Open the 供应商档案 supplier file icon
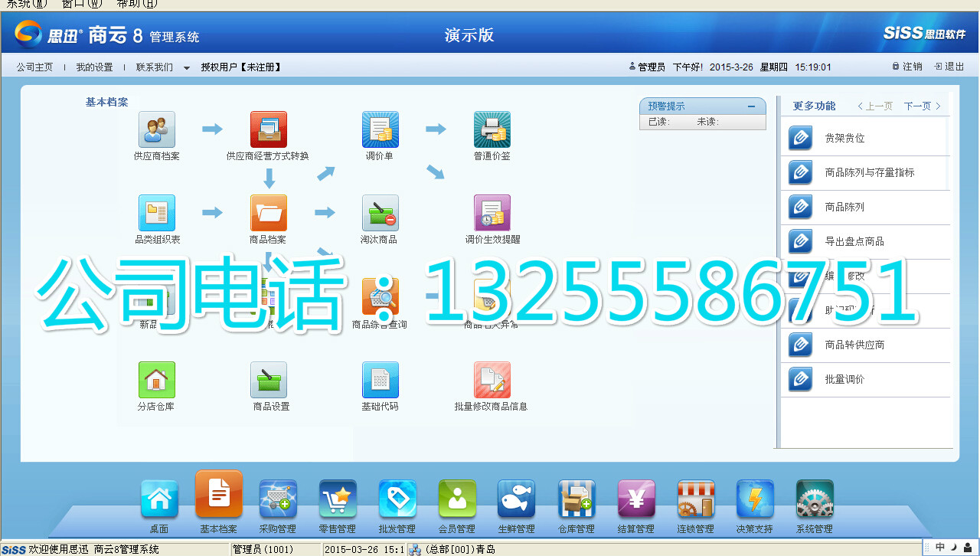This screenshot has width=980, height=556. pyautogui.click(x=157, y=129)
